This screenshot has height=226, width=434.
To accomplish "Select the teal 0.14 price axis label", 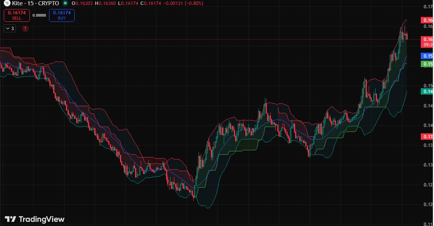I will pyautogui.click(x=427, y=92).
